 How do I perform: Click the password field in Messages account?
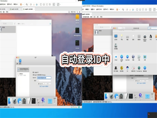point(44,81)
